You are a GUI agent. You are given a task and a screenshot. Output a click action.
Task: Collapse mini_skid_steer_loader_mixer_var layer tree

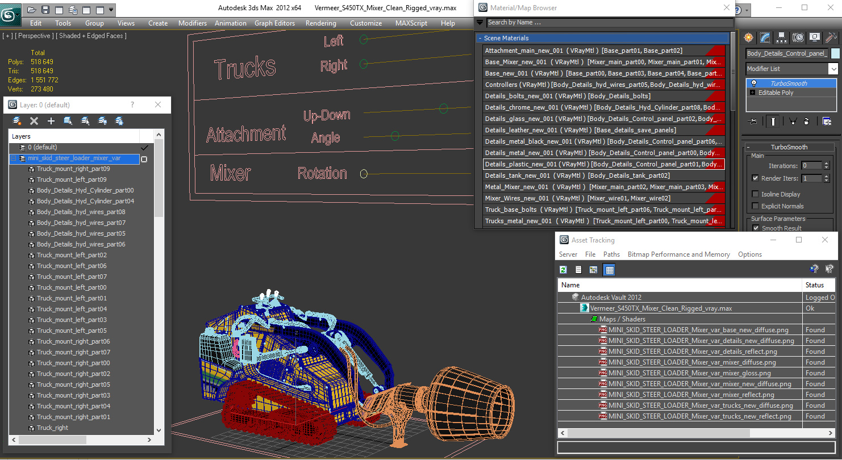click(14, 158)
